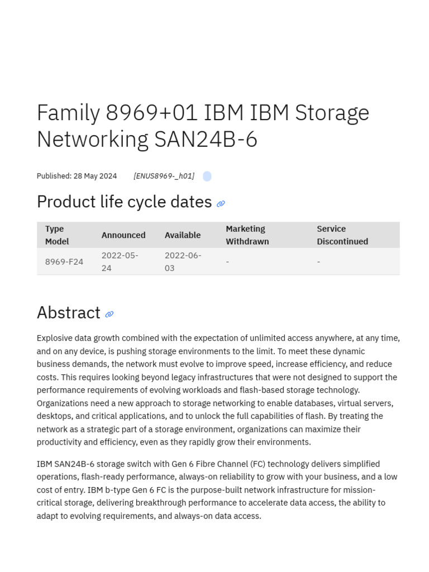
Task: Click the Family 8969+01 page title
Action: point(203,126)
